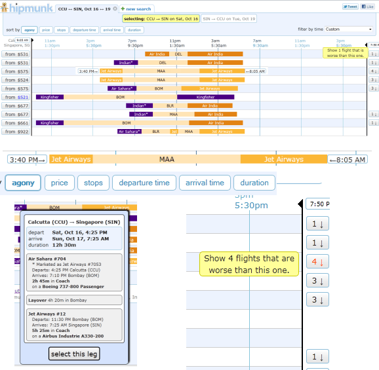Click the black right time slider marker

(366, 45)
